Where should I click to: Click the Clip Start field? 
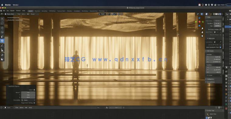(217, 23)
